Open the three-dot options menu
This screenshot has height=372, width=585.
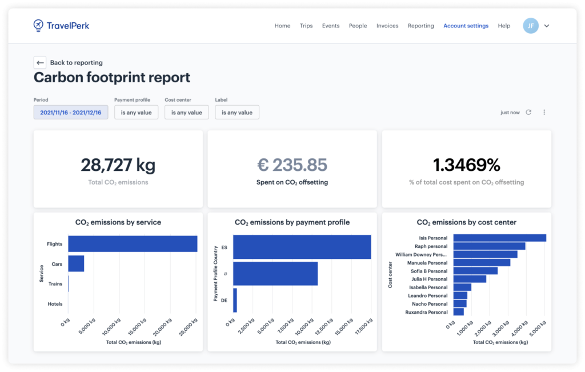[544, 113]
